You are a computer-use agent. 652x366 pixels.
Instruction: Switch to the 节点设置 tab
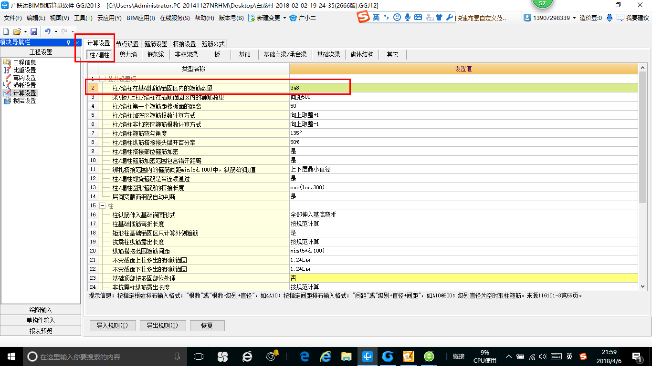127,43
